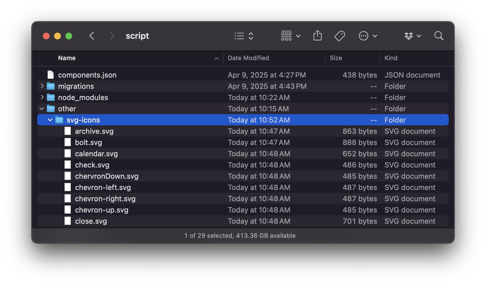The width and height of the screenshot is (486, 285).
Task: Select the chevron-left.svg file
Action: point(103,187)
